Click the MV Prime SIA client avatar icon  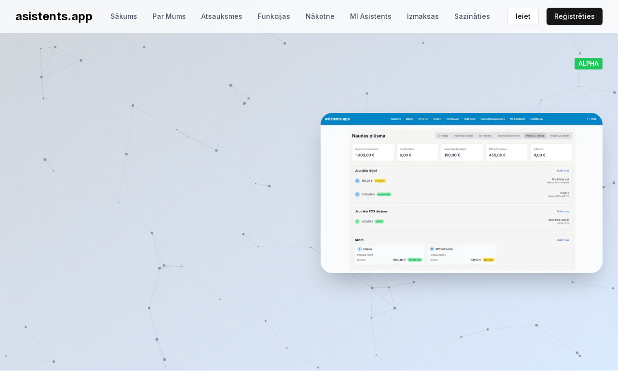pyautogui.click(x=432, y=249)
